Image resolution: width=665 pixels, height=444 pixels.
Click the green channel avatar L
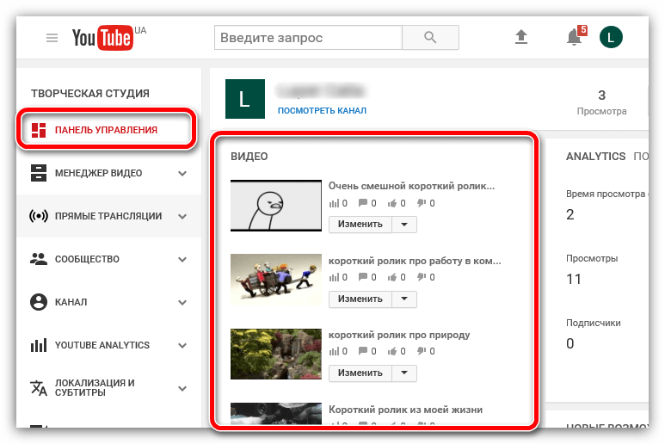tap(245, 99)
